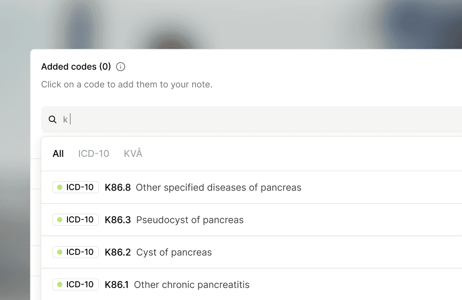This screenshot has width=462, height=300.
Task: Click the info icon beside Added codes
Action: (x=121, y=67)
